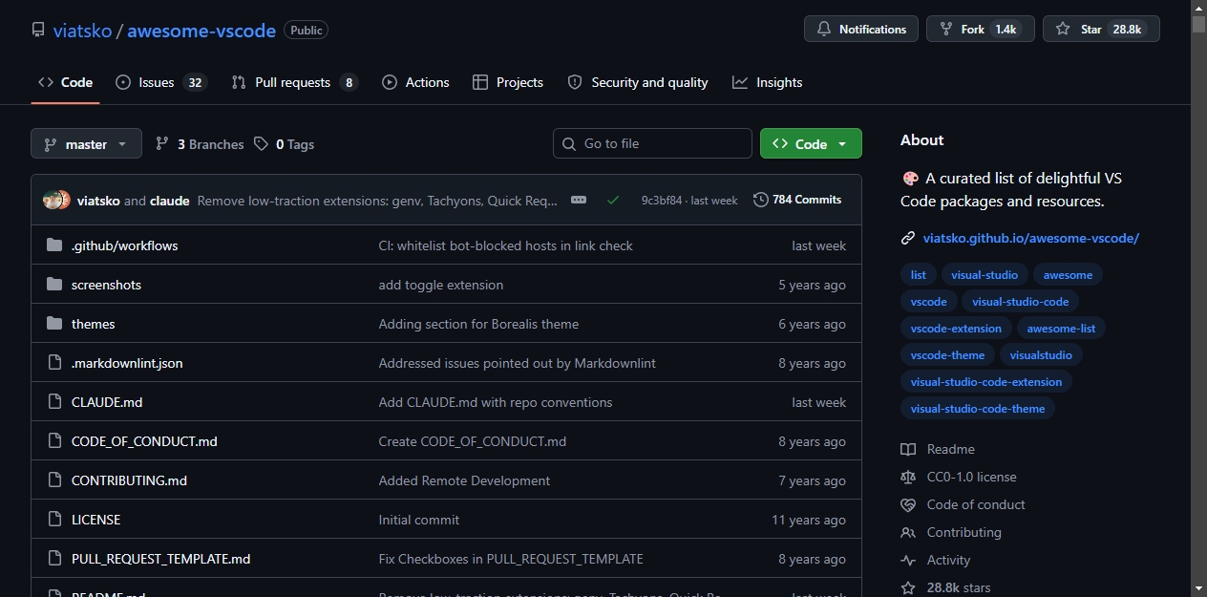This screenshot has height=597, width=1207.
Task: Open the screenshots folder
Action: [106, 285]
